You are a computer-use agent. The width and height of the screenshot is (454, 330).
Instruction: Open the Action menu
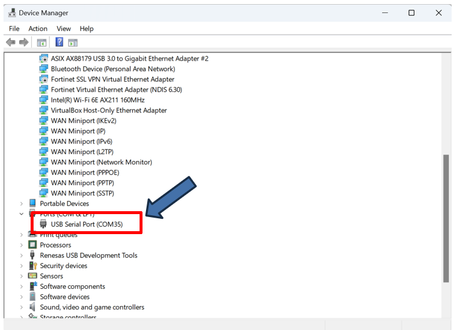point(38,29)
